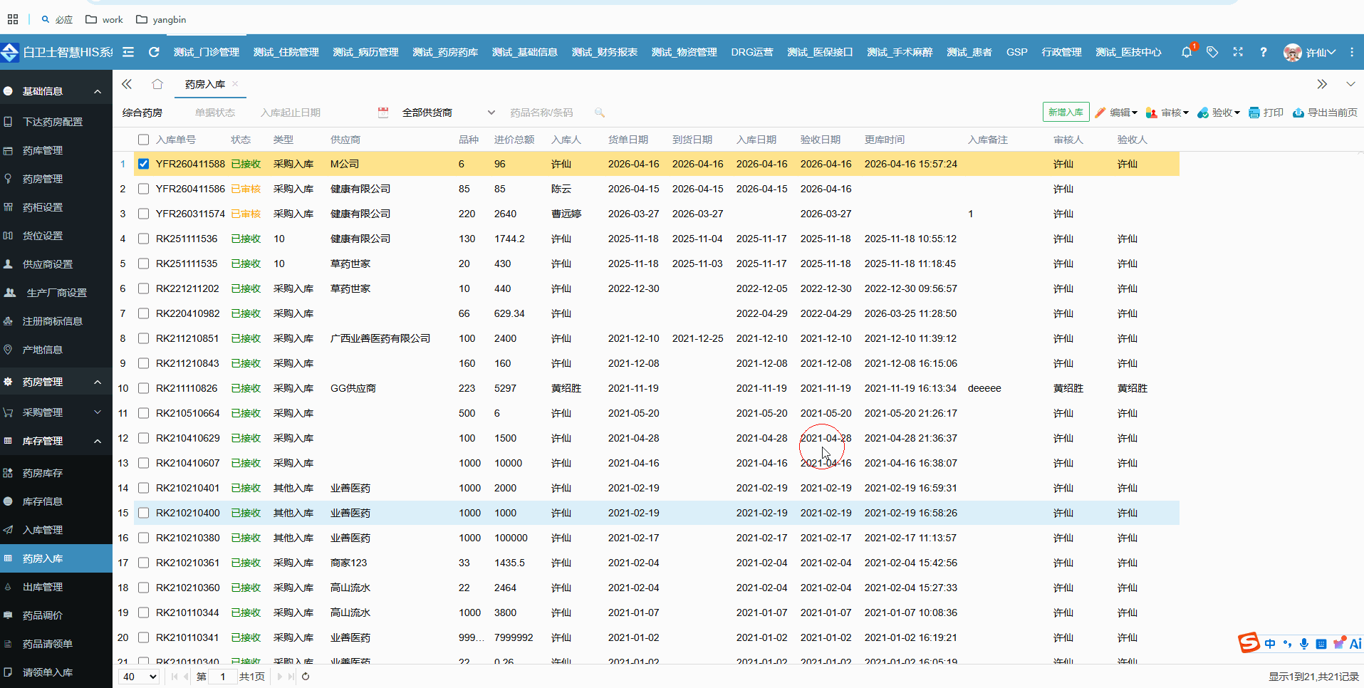This screenshot has width=1364, height=688.
Task: Click the refresh icon in top navigation bar
Action: (x=154, y=52)
